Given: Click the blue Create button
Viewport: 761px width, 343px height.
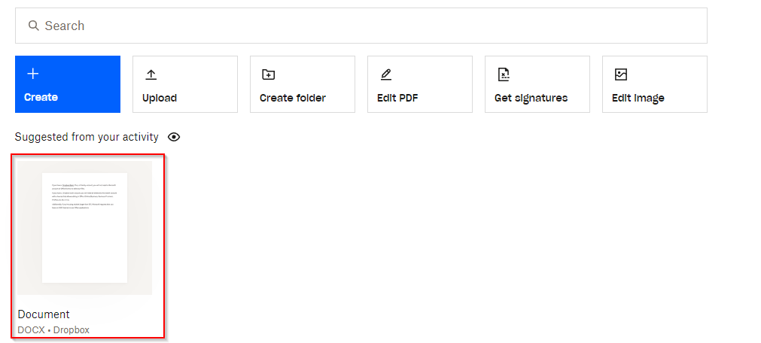Looking at the screenshot, I should pyautogui.click(x=68, y=84).
